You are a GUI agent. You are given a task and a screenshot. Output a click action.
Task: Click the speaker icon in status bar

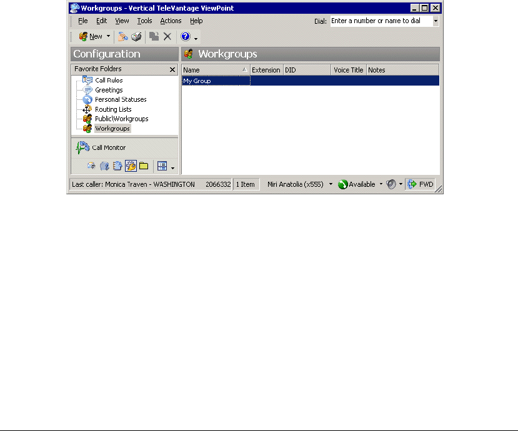click(x=391, y=184)
